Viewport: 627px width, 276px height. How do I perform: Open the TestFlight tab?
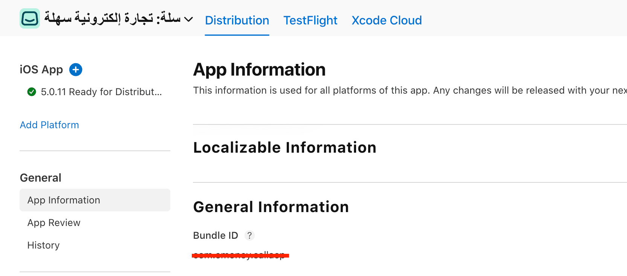[x=310, y=20]
